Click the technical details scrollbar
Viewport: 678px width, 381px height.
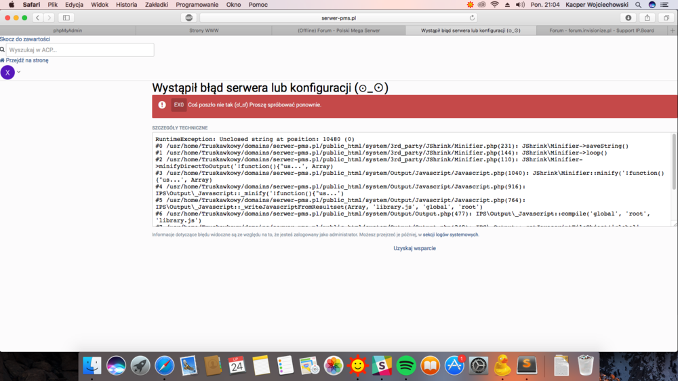[674, 161]
